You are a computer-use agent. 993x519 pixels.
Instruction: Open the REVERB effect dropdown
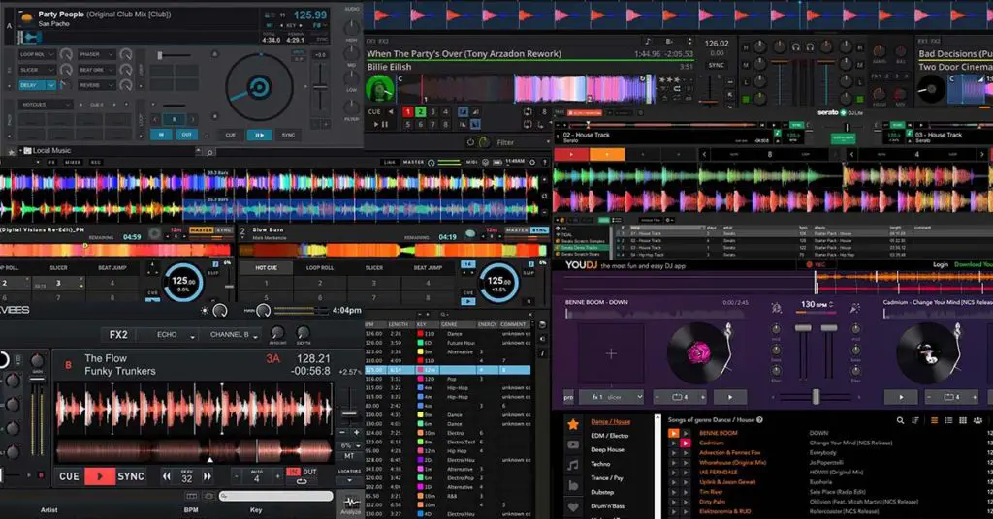[96, 84]
